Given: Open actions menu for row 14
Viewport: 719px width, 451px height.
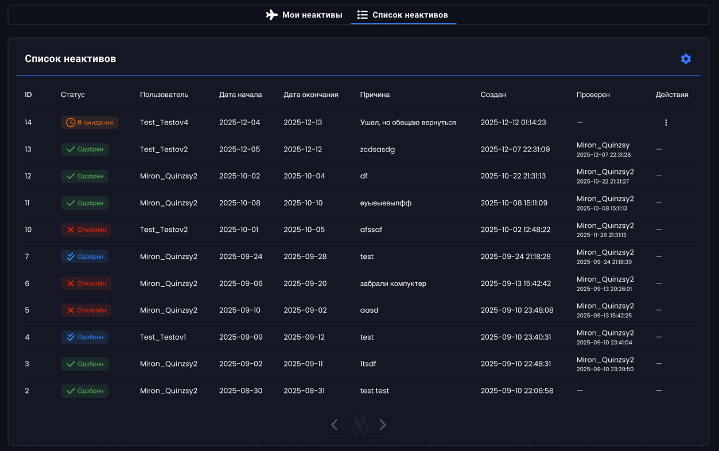Looking at the screenshot, I should (666, 123).
